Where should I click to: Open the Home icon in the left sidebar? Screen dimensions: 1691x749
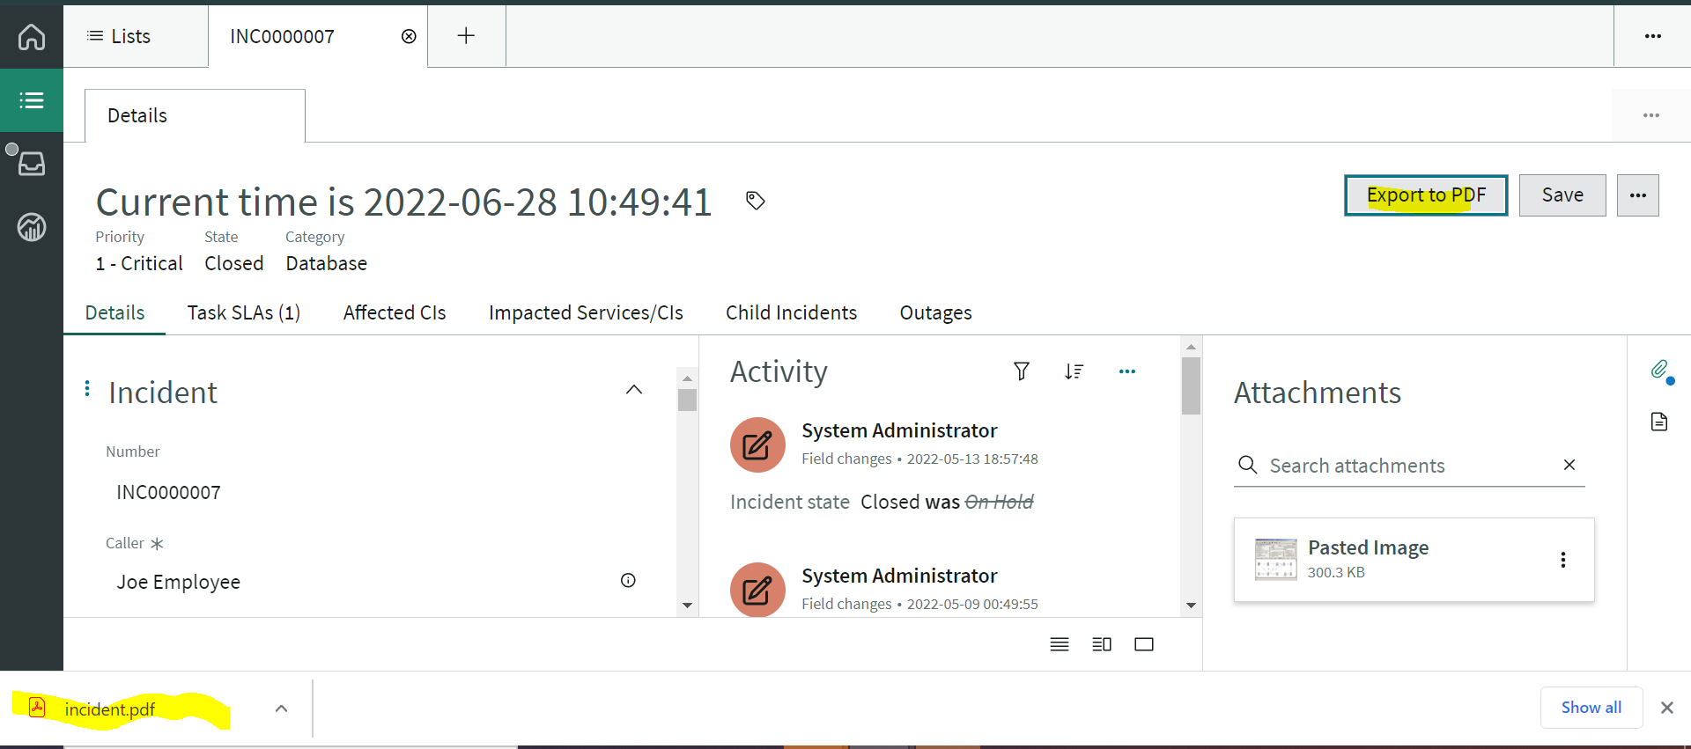pos(31,36)
